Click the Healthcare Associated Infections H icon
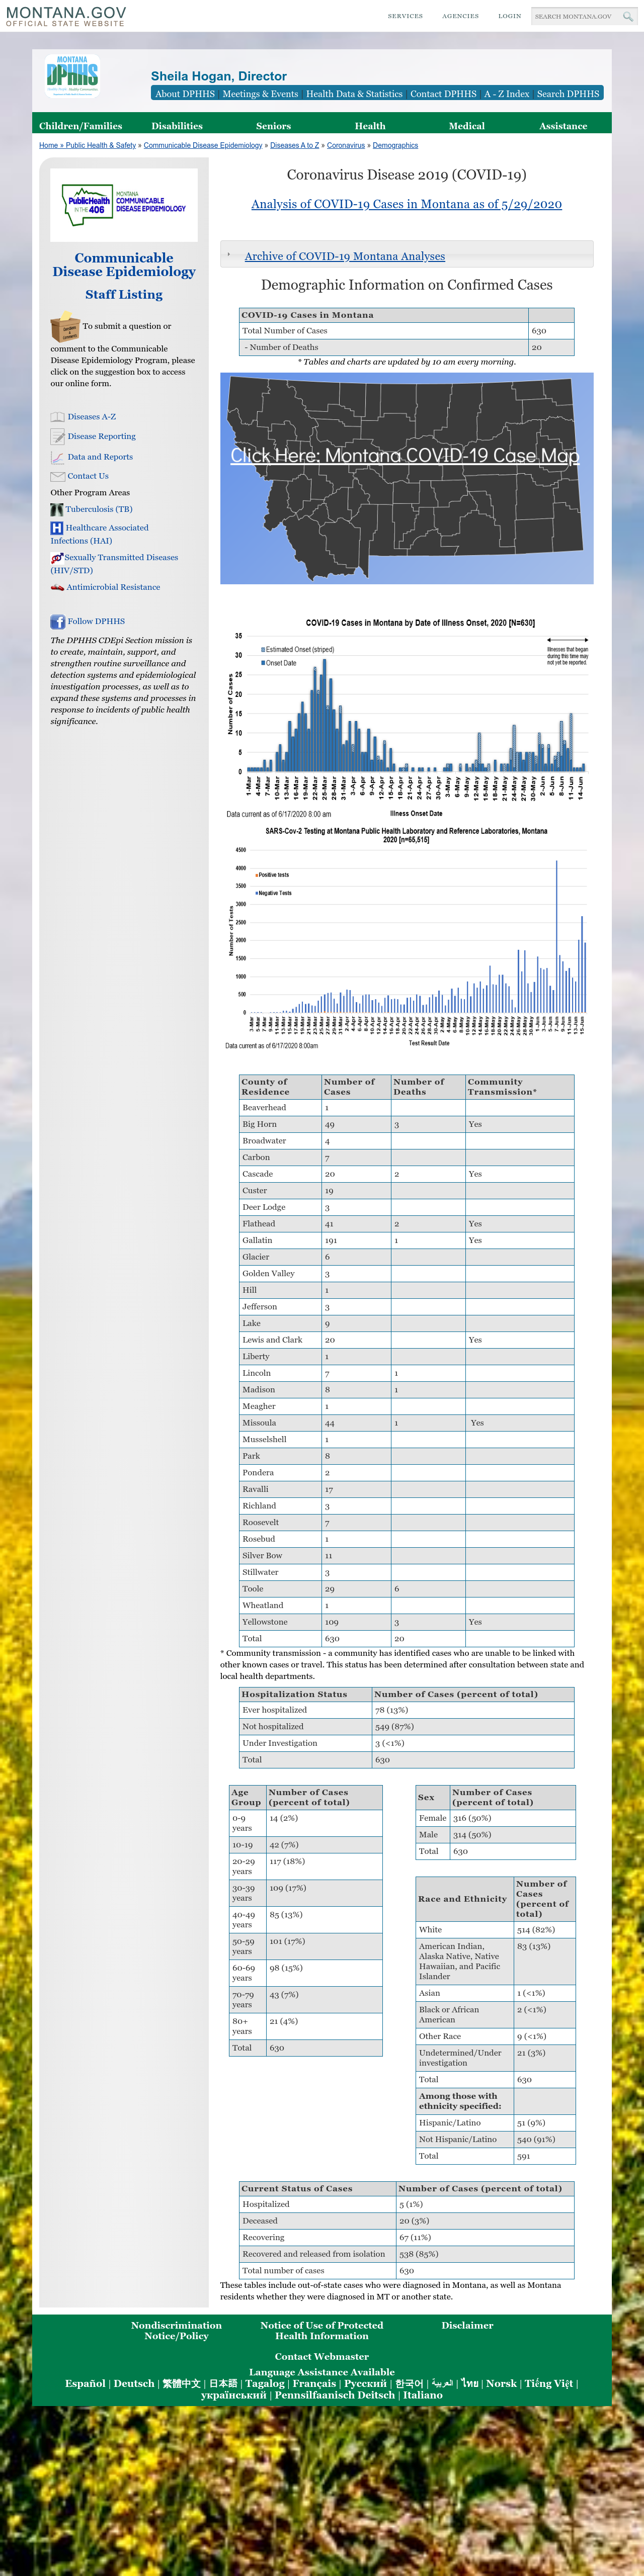644x2576 pixels. tap(57, 528)
